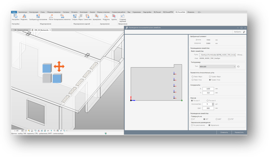269x157 pixels.
Task: Click the Удалить icon in ribbon
Action: point(114,16)
